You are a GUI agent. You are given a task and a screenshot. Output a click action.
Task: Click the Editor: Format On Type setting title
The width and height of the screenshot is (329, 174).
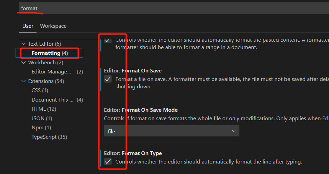[x=133, y=153]
